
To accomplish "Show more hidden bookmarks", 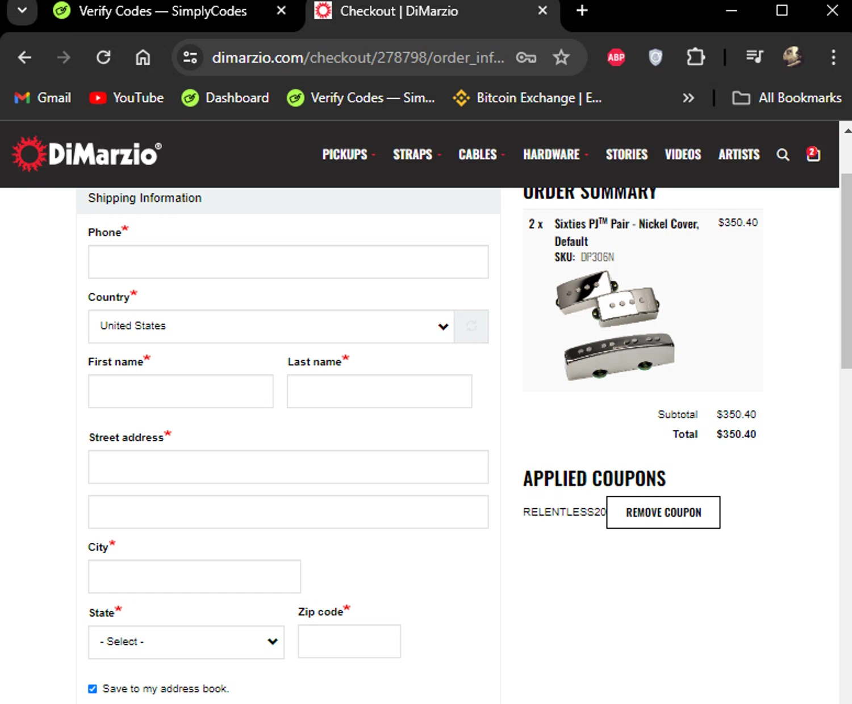I will pos(688,98).
